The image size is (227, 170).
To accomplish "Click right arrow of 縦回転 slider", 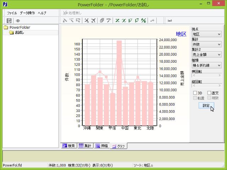I will tap(220, 86).
